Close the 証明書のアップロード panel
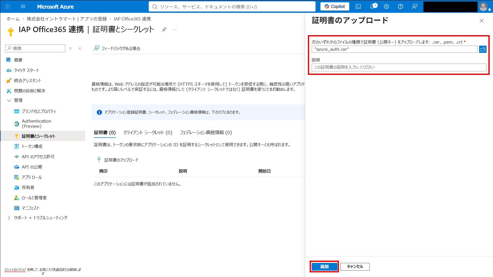This screenshot has width=493, height=277. click(x=481, y=21)
